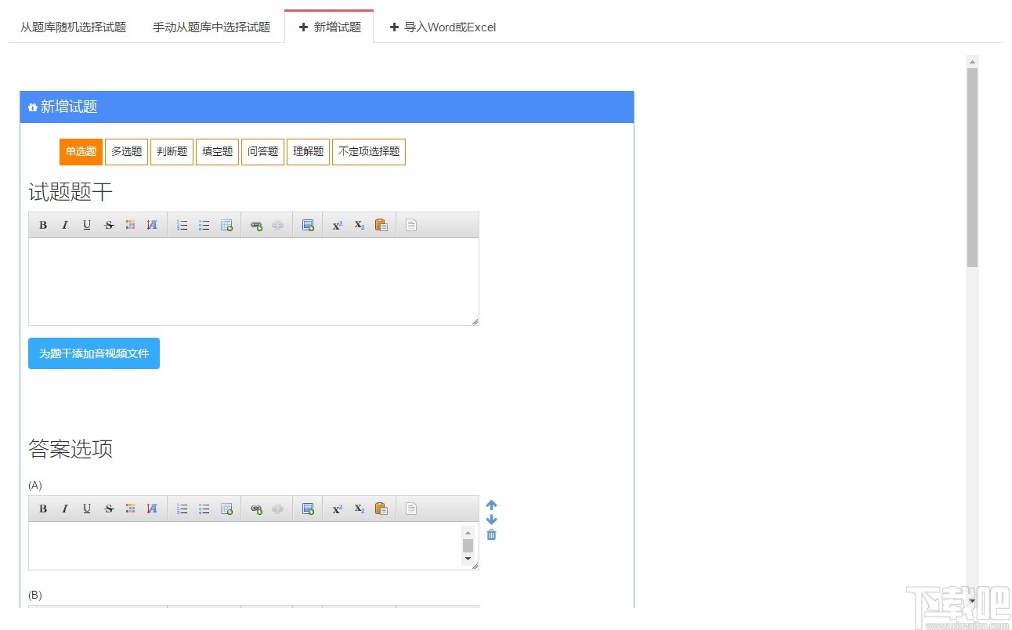This screenshot has width=1012, height=630.
Task: Toggle underline formatting in option A editor
Action: coord(87,509)
